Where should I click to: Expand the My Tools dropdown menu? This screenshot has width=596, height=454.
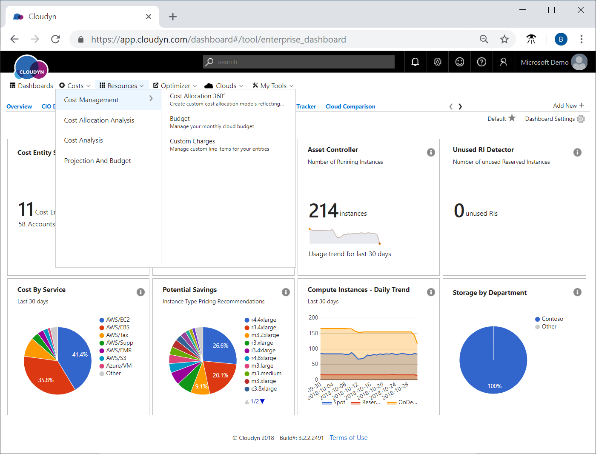tap(273, 86)
